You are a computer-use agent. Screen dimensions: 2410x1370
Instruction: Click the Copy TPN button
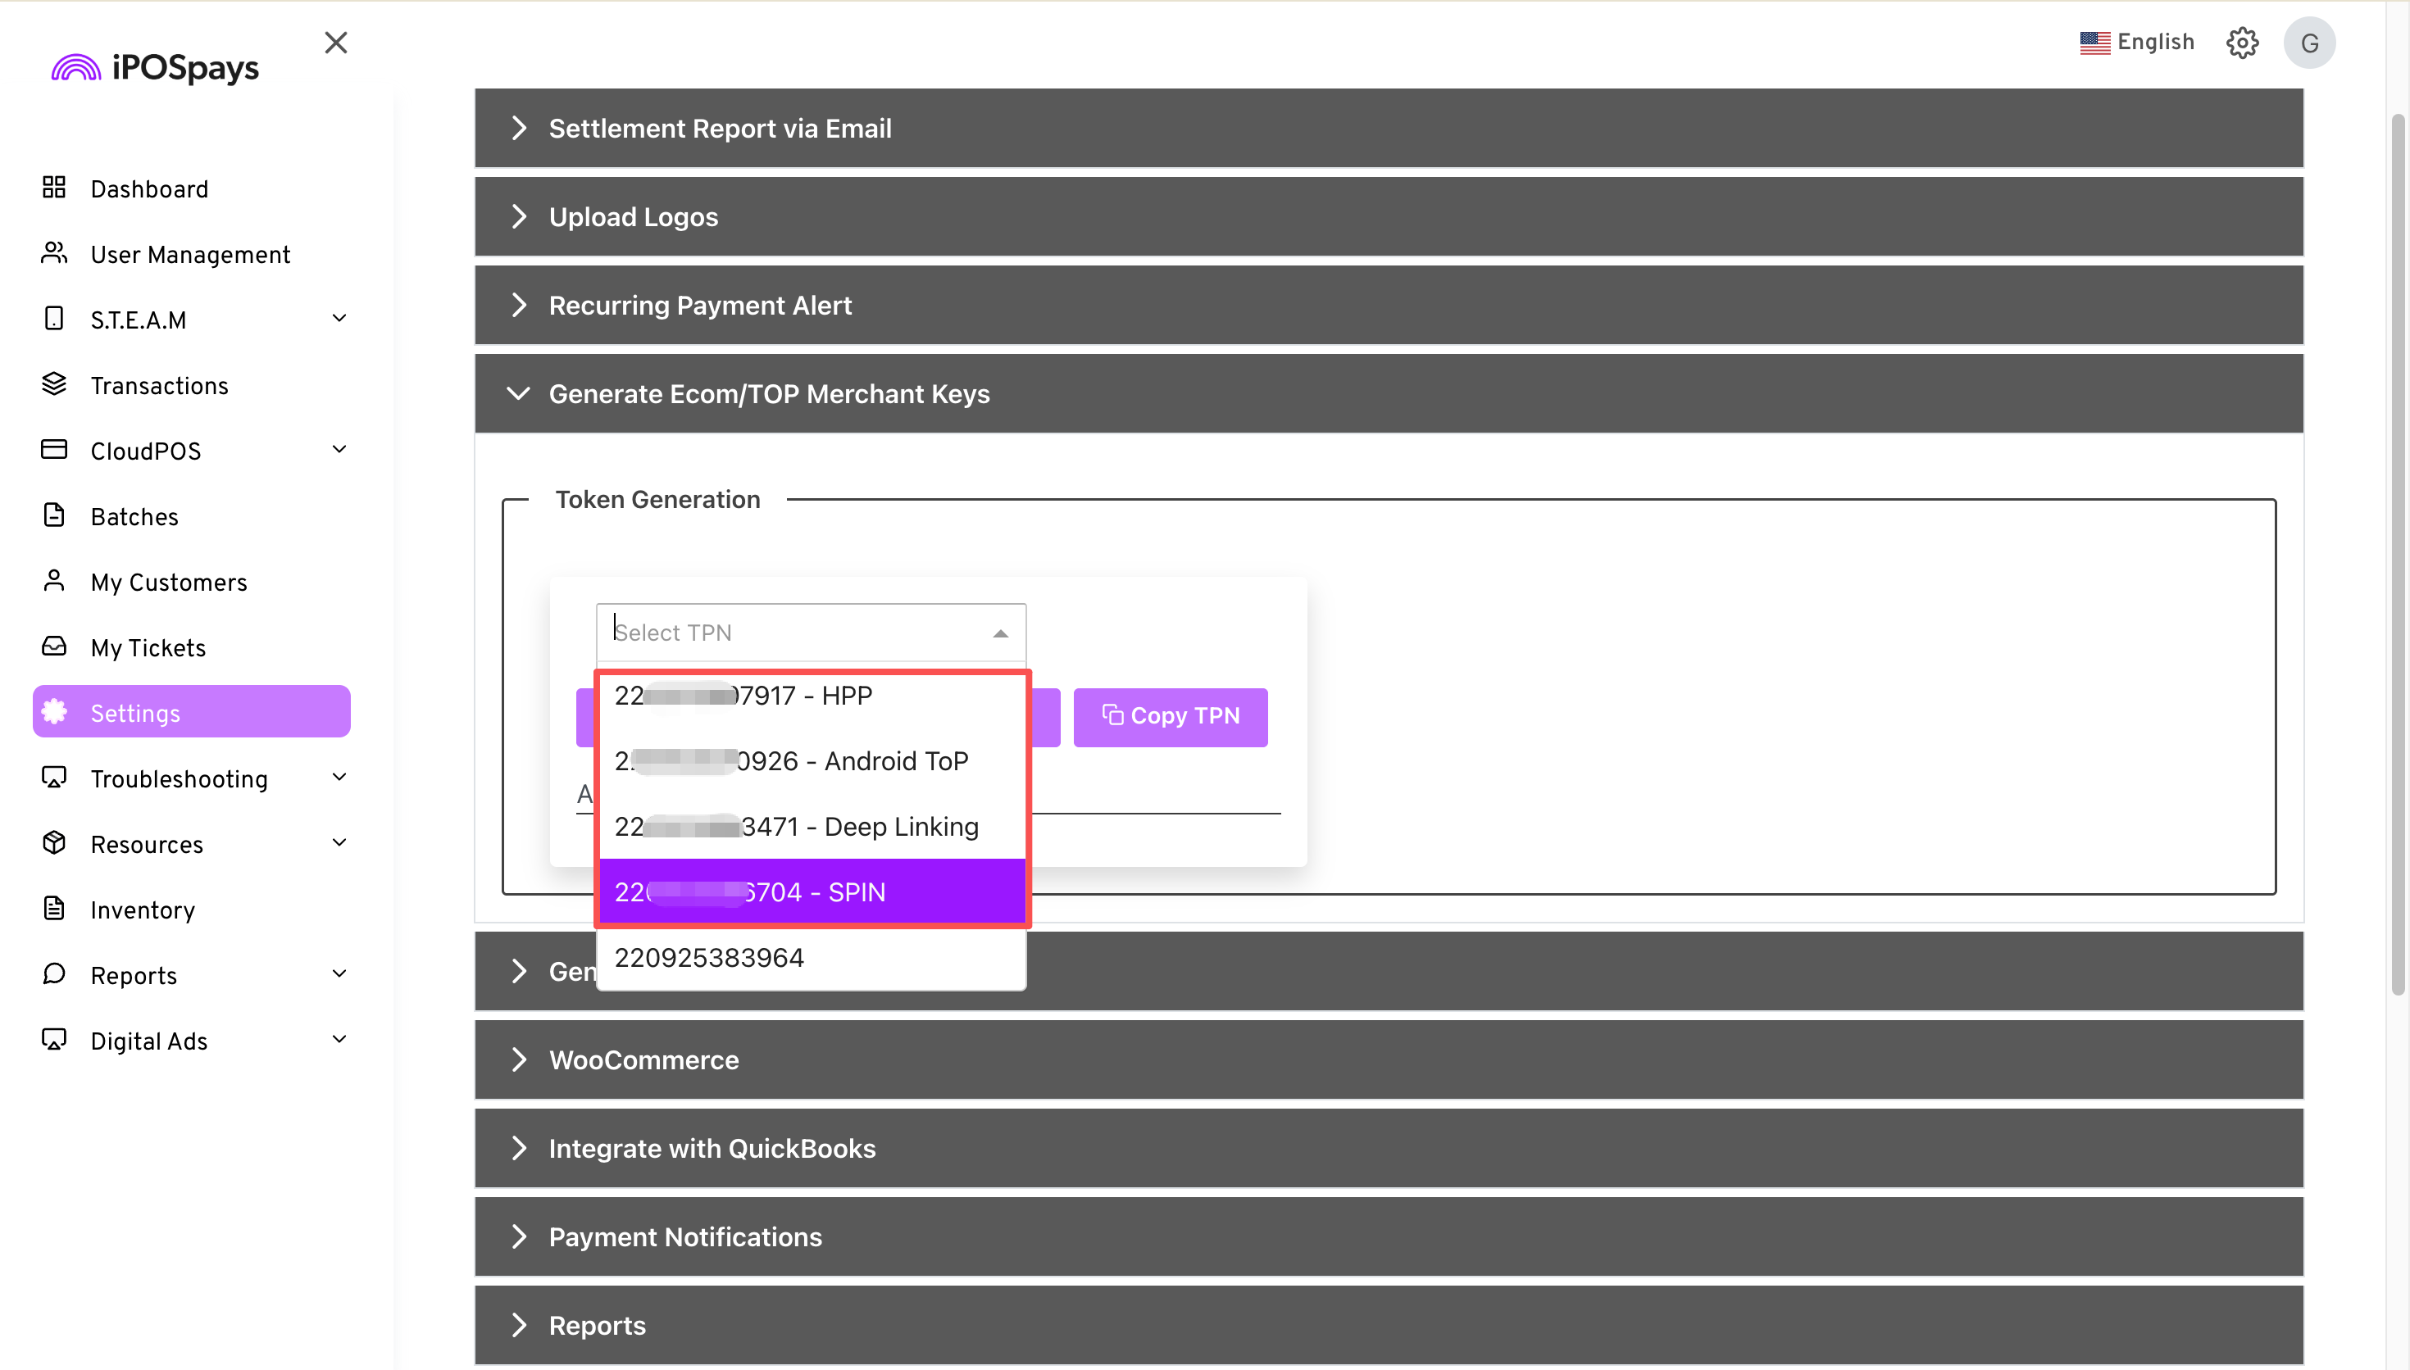[x=1170, y=717]
